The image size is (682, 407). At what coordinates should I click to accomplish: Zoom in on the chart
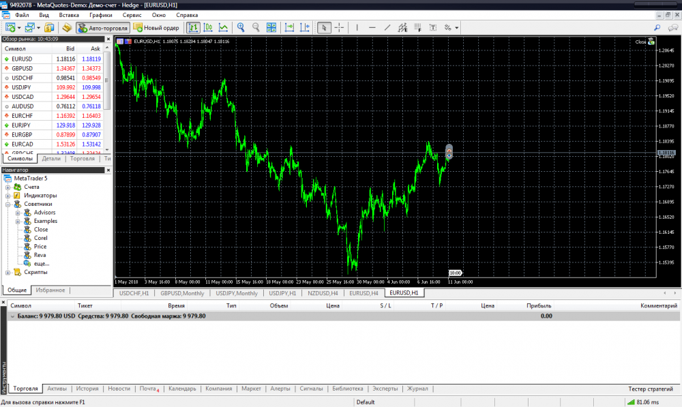tap(241, 28)
